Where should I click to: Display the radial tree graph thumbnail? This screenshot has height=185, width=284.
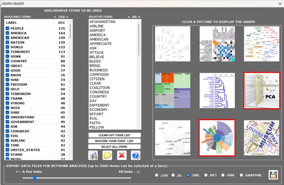(173, 44)
